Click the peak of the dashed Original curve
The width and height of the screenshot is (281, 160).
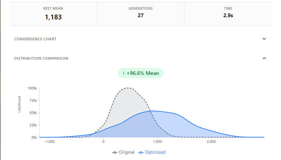click(x=128, y=88)
